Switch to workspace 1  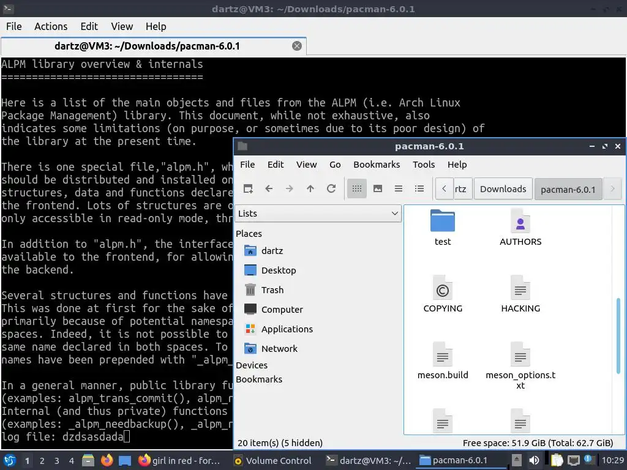click(27, 461)
